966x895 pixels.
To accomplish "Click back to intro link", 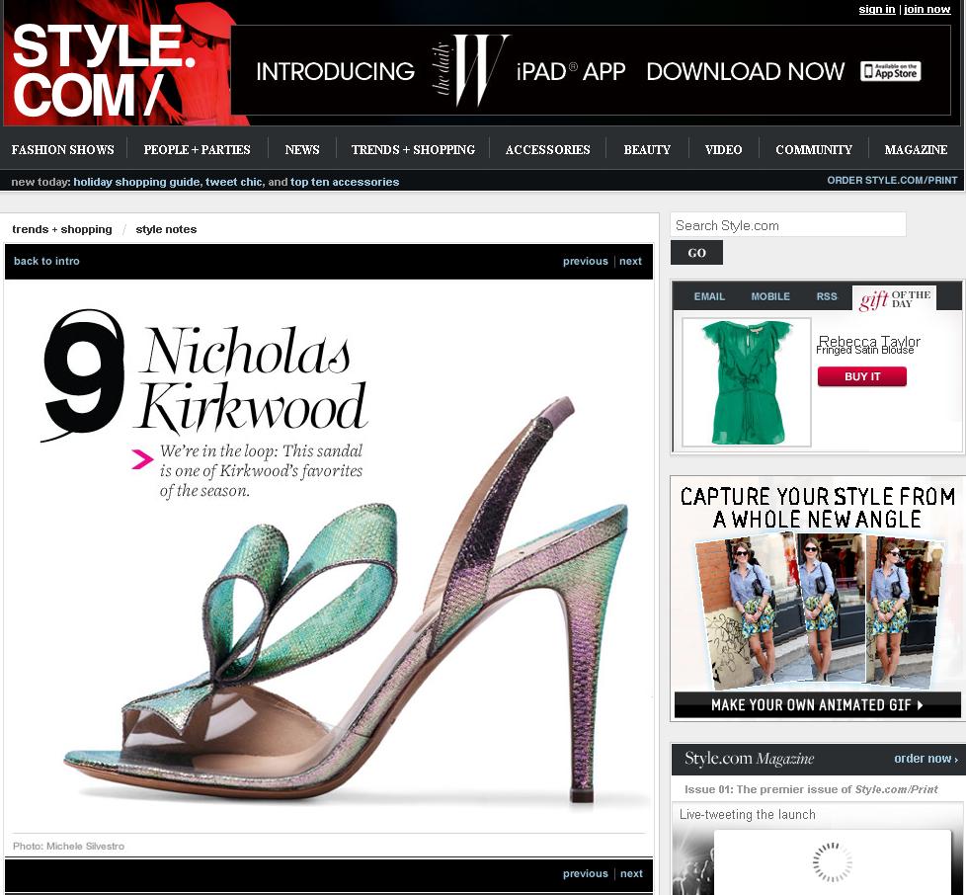I will click(46, 262).
